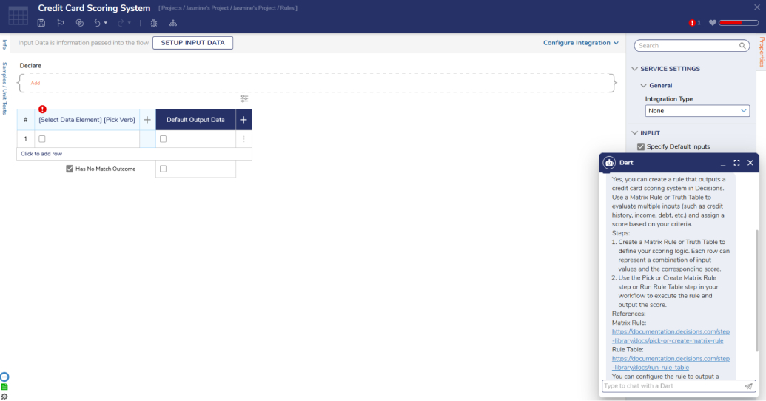
Task: Open Integration Type dropdown
Action: click(697, 111)
